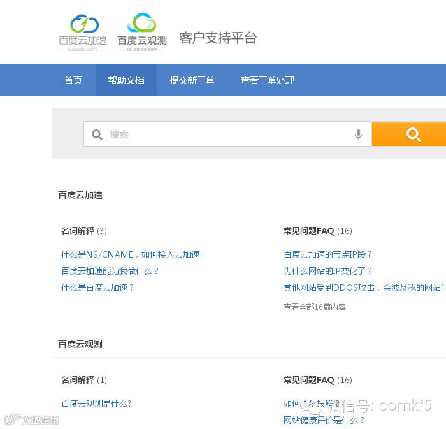
Task: Open link 网站健康评价是什么？
Action: coord(324,420)
